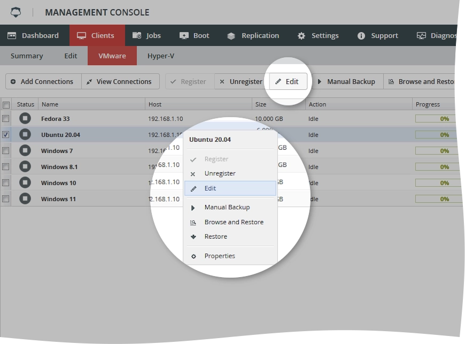Open the Settings tab
Image resolution: width=465 pixels, height=344 pixels.
coord(318,36)
